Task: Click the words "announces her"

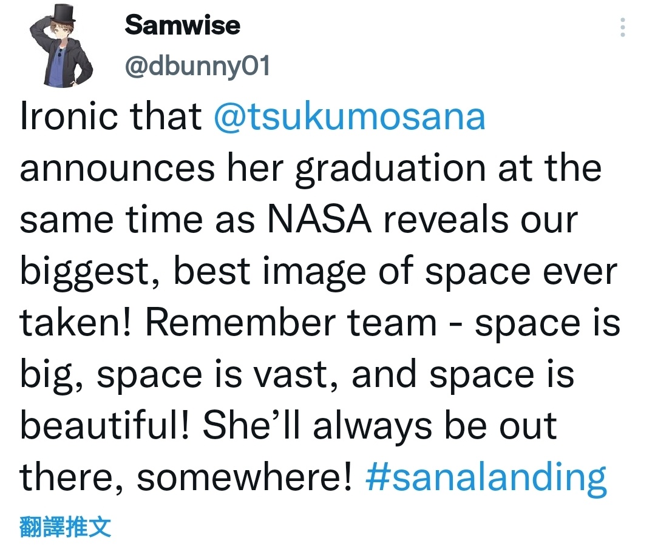Action: 152,168
